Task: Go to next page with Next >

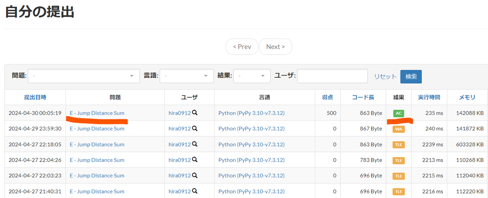Action: [275, 47]
